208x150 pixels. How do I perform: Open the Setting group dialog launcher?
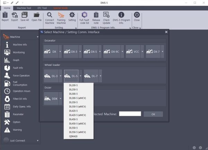(76, 28)
